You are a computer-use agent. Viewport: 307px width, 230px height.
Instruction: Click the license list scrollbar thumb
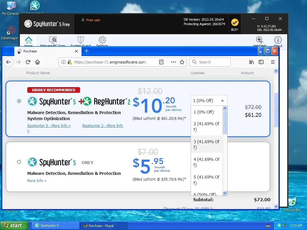[225, 122]
